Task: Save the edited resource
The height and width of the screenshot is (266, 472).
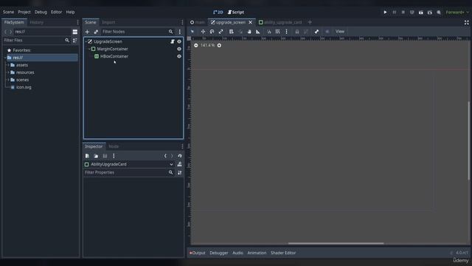Action: pos(105,156)
